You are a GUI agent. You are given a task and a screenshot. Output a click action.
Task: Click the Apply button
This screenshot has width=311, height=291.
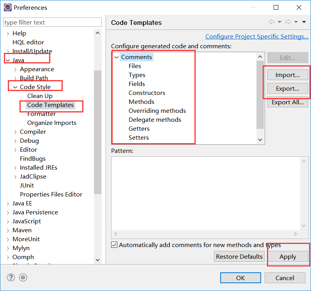[x=288, y=256]
